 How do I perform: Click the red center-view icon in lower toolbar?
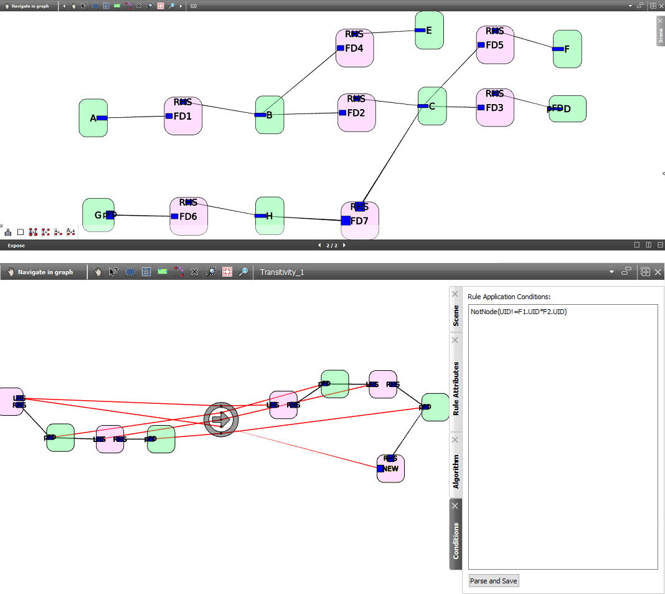click(x=227, y=272)
